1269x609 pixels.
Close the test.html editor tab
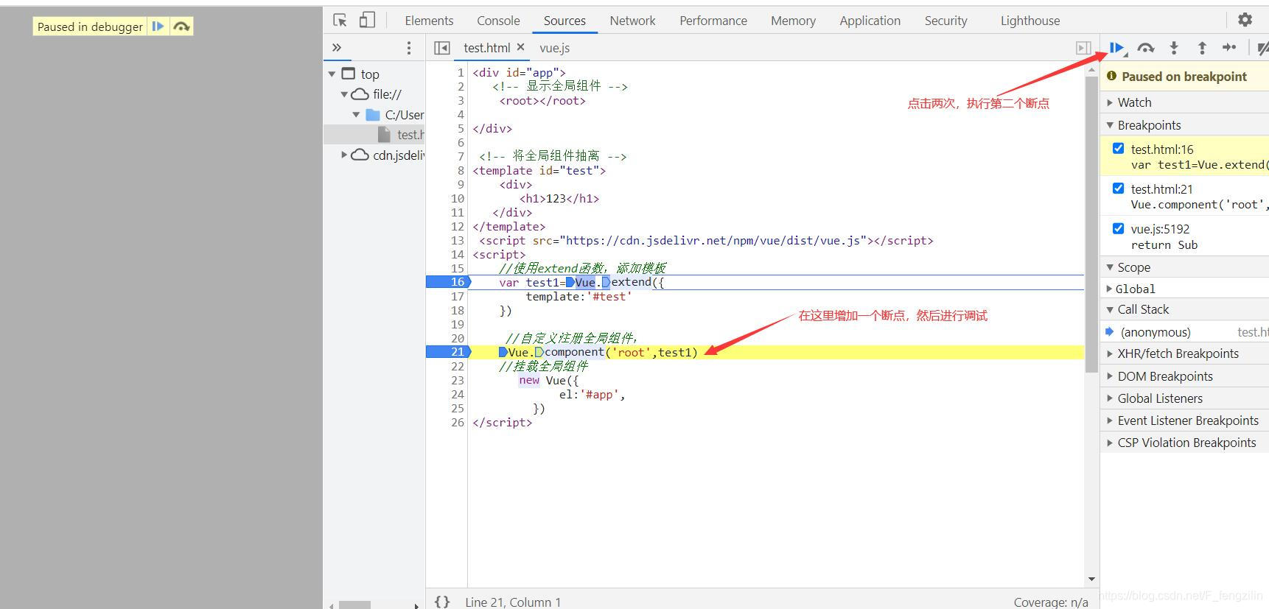point(520,47)
